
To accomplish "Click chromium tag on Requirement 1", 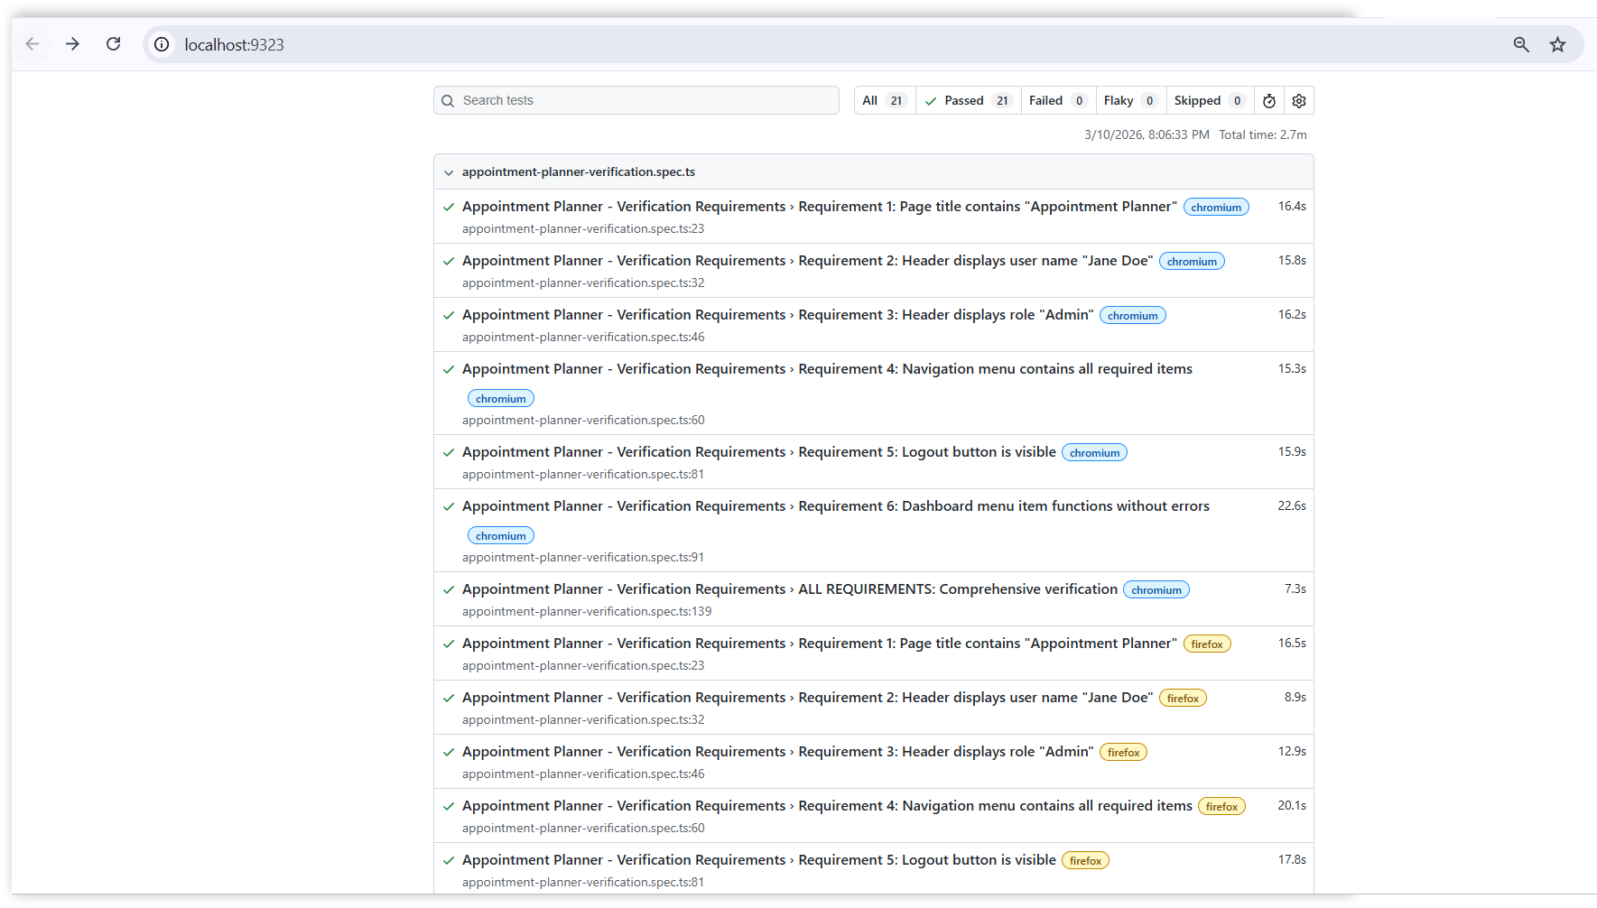I will click(x=1216, y=208).
